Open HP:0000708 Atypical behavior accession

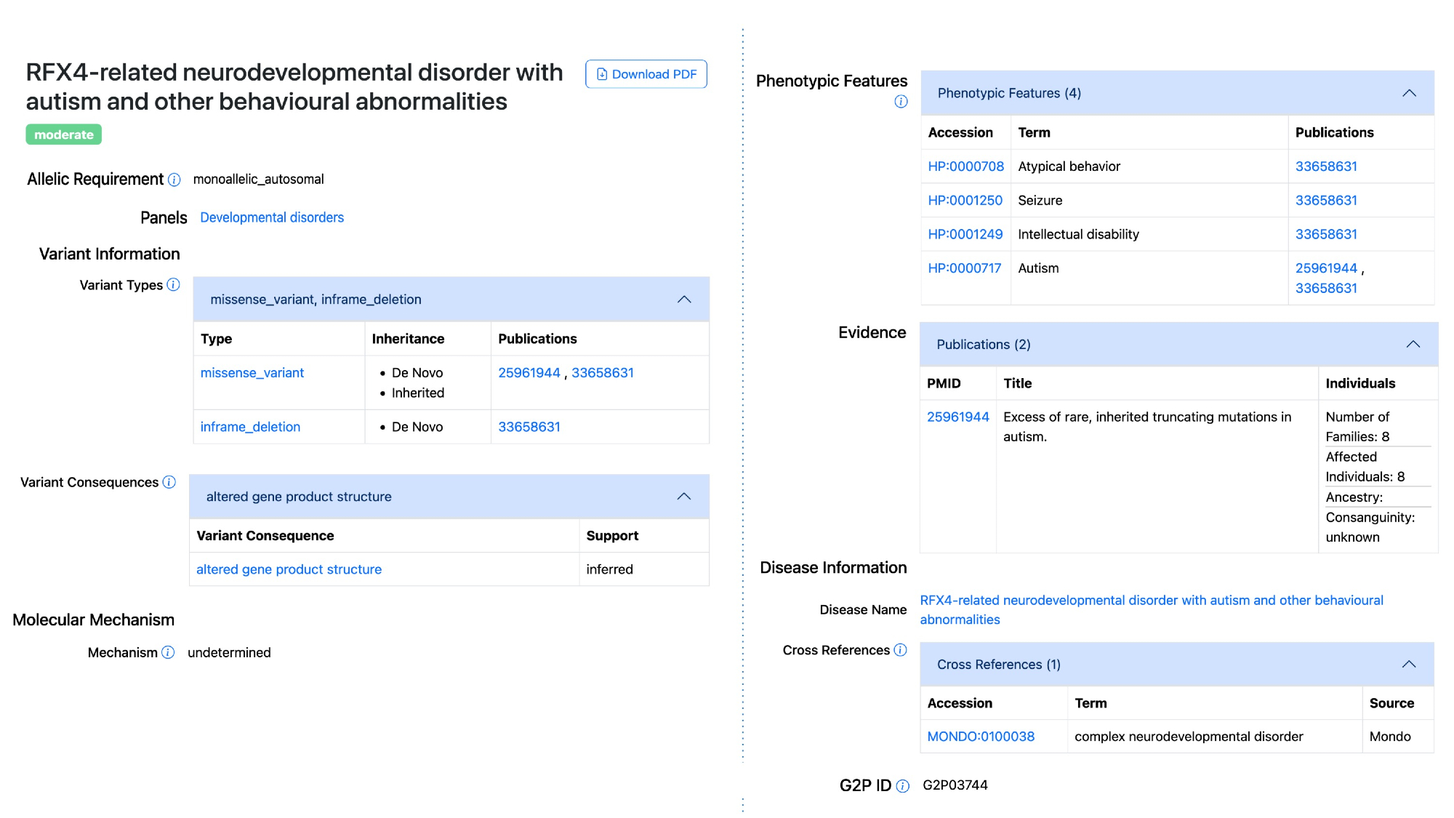965,167
